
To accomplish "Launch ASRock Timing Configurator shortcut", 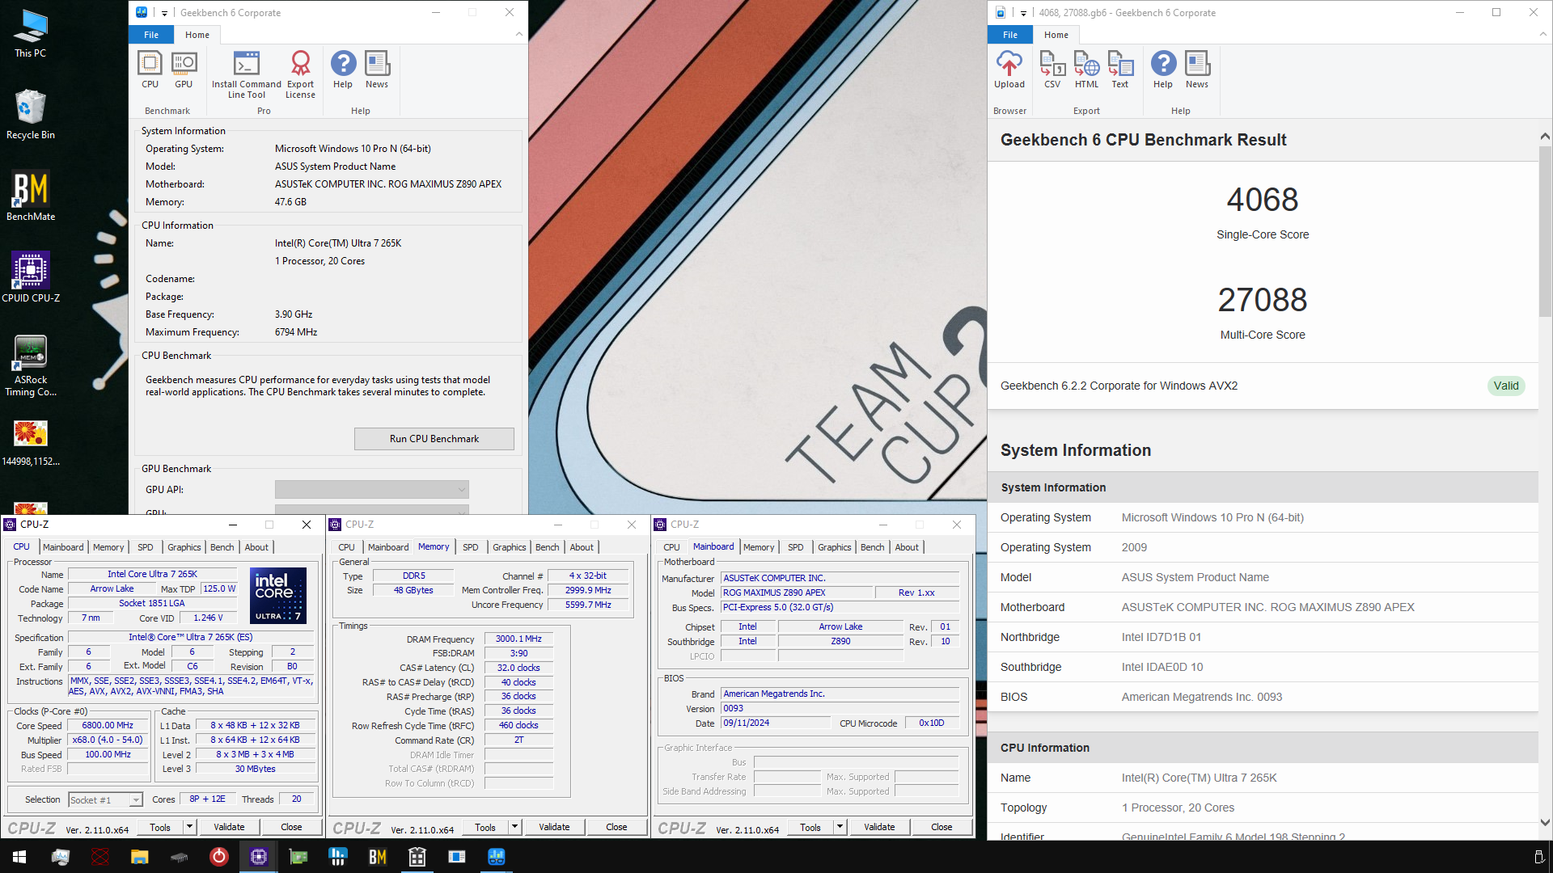I will click(31, 365).
